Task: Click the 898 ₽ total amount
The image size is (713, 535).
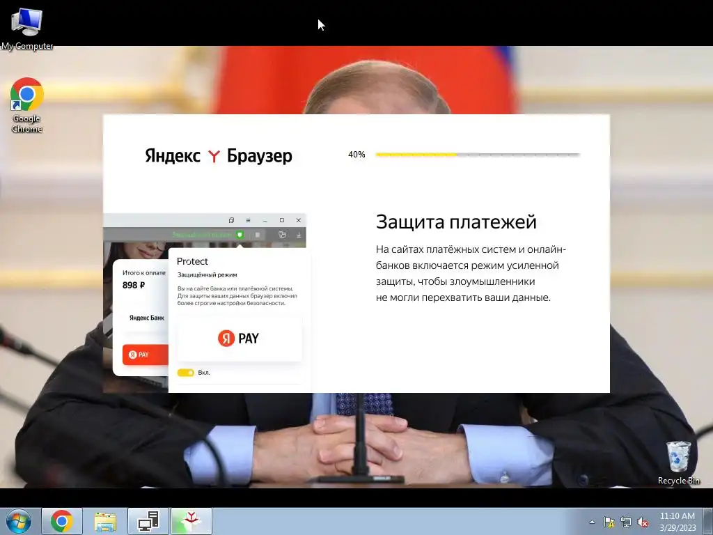Action: point(134,285)
